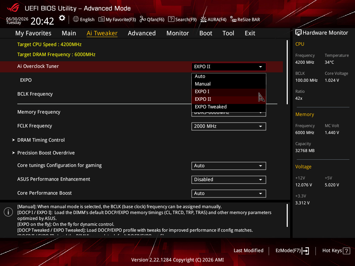Open AURA(F4) lighting icon
The image size is (355, 266).
click(203, 19)
